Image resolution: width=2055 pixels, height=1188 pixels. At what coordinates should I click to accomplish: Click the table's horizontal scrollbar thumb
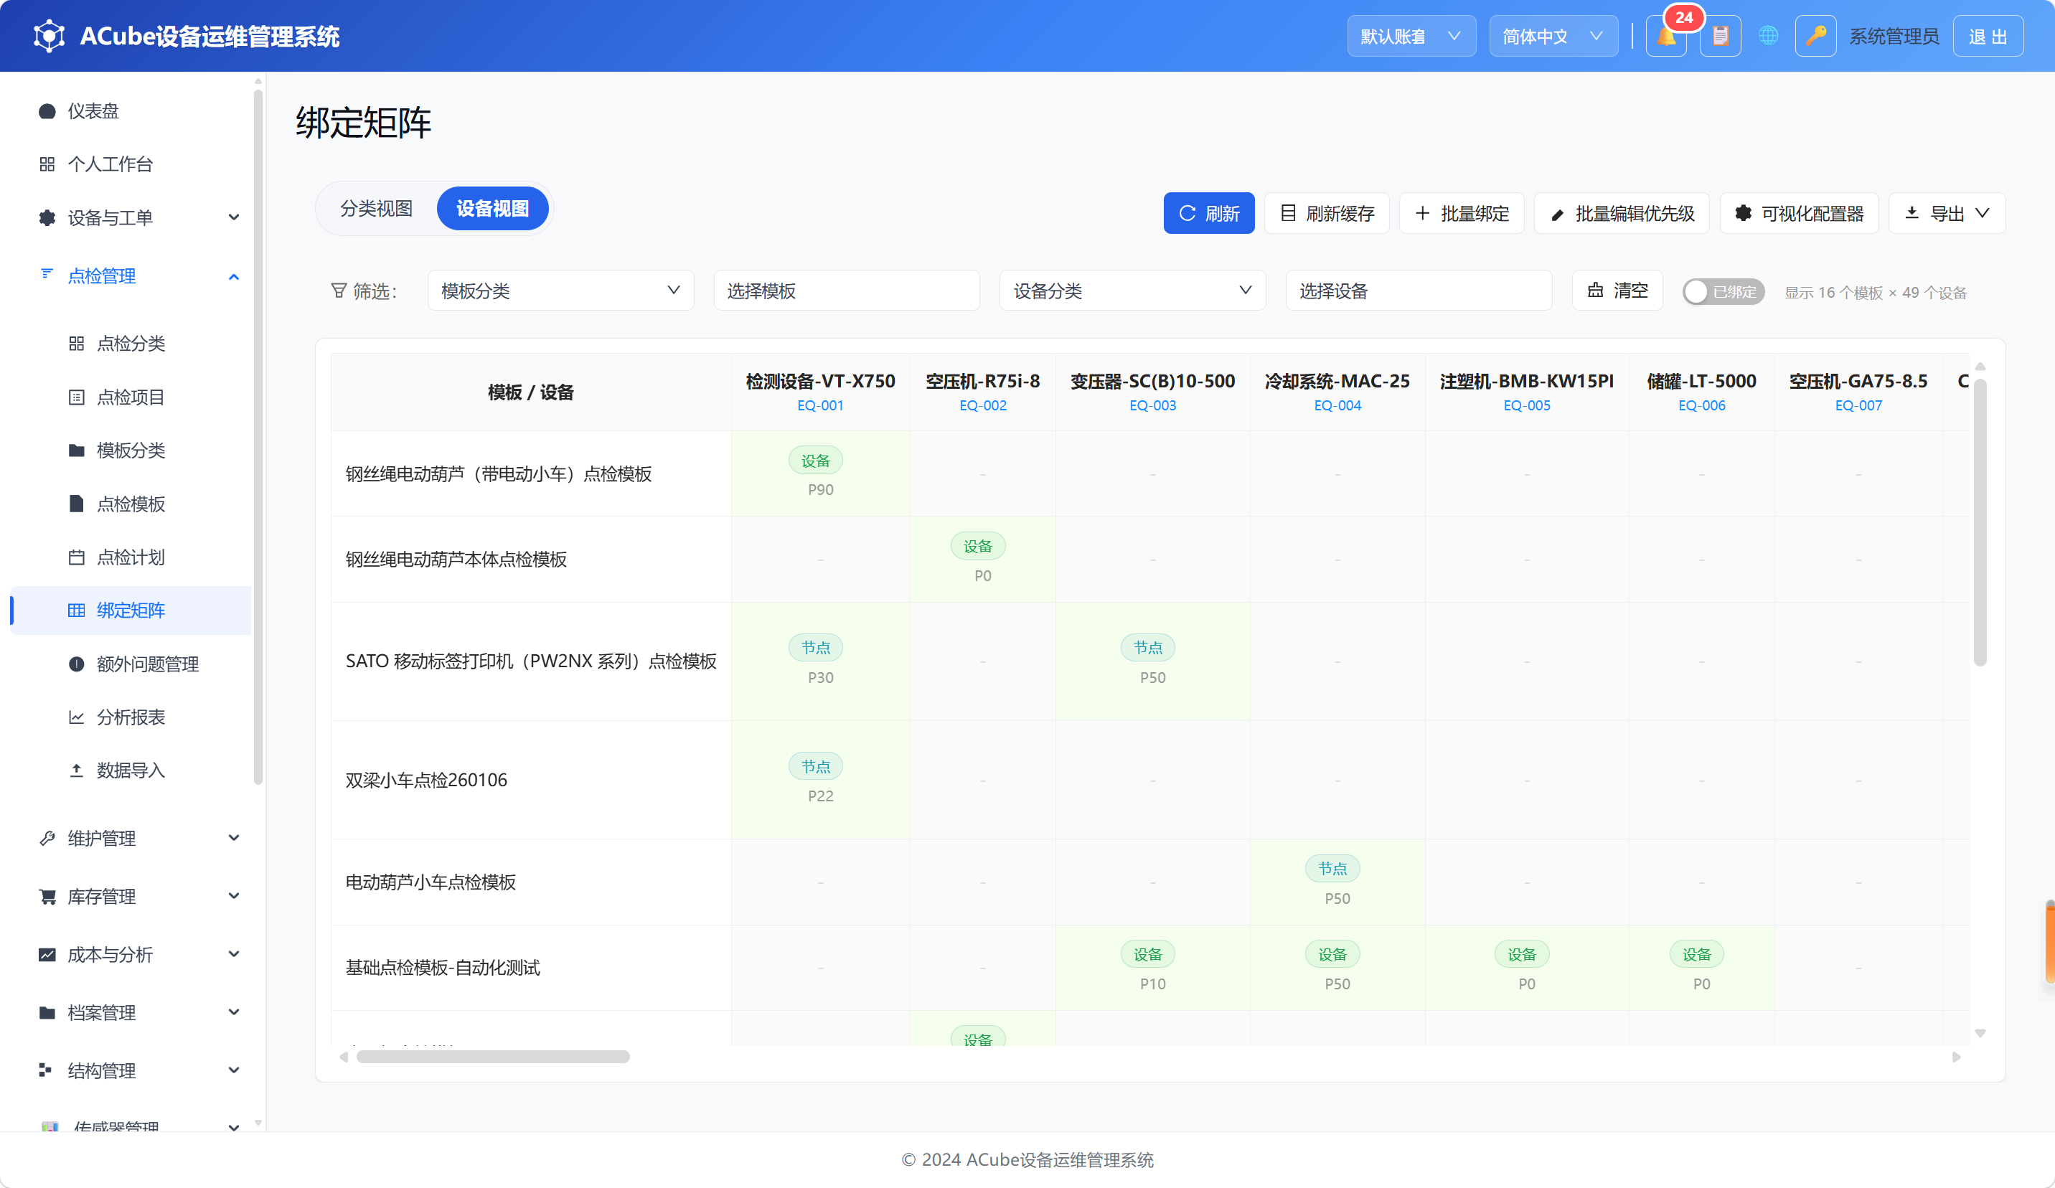pyautogui.click(x=492, y=1057)
